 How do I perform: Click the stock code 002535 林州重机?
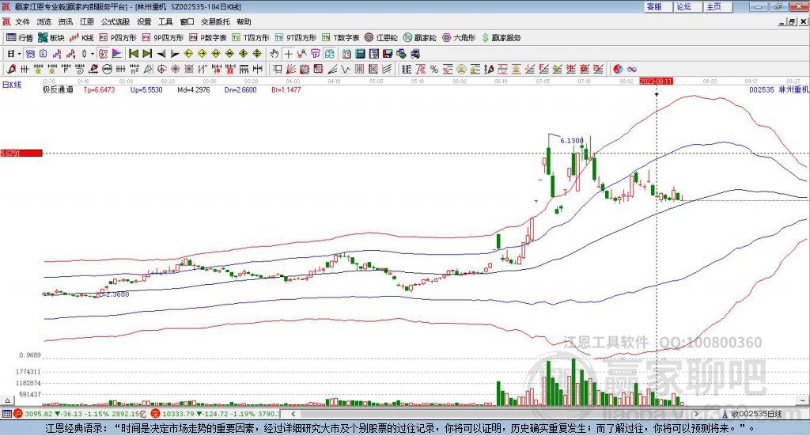coord(779,89)
